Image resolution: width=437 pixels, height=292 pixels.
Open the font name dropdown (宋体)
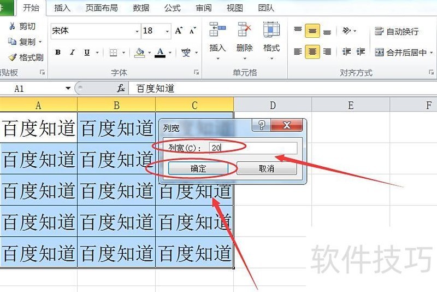click(x=137, y=31)
